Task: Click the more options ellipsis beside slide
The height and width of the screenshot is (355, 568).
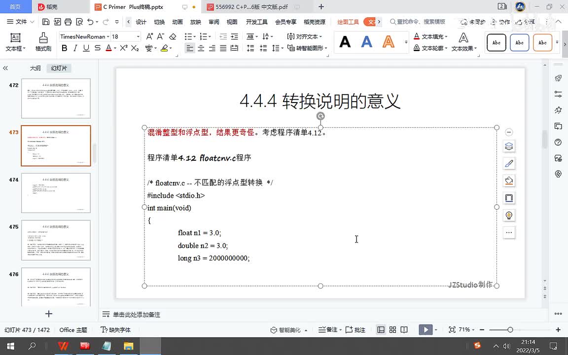Action: pyautogui.click(x=509, y=233)
